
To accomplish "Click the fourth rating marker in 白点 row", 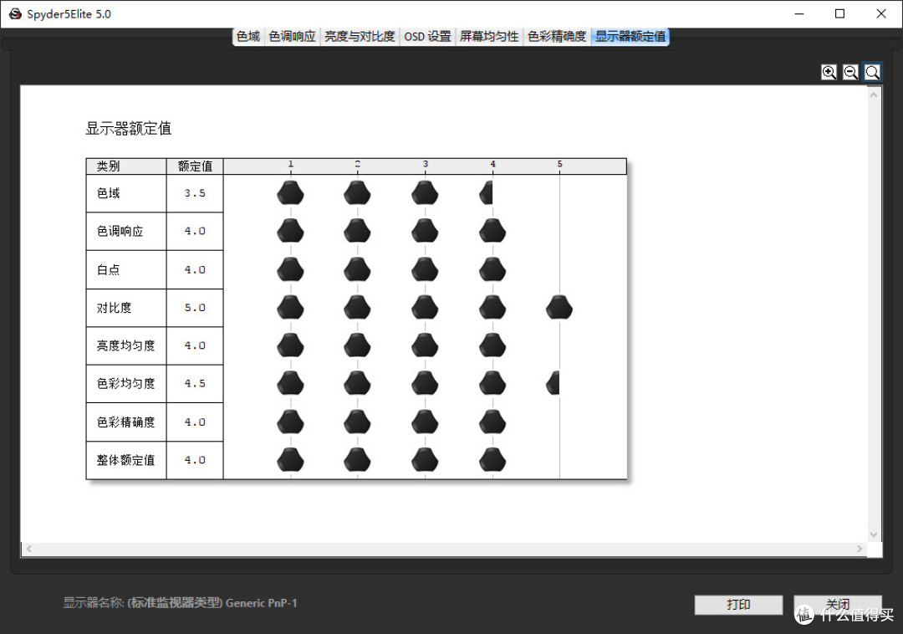I will (x=492, y=269).
